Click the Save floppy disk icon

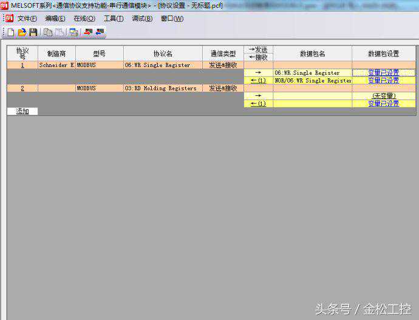[x=33, y=32]
